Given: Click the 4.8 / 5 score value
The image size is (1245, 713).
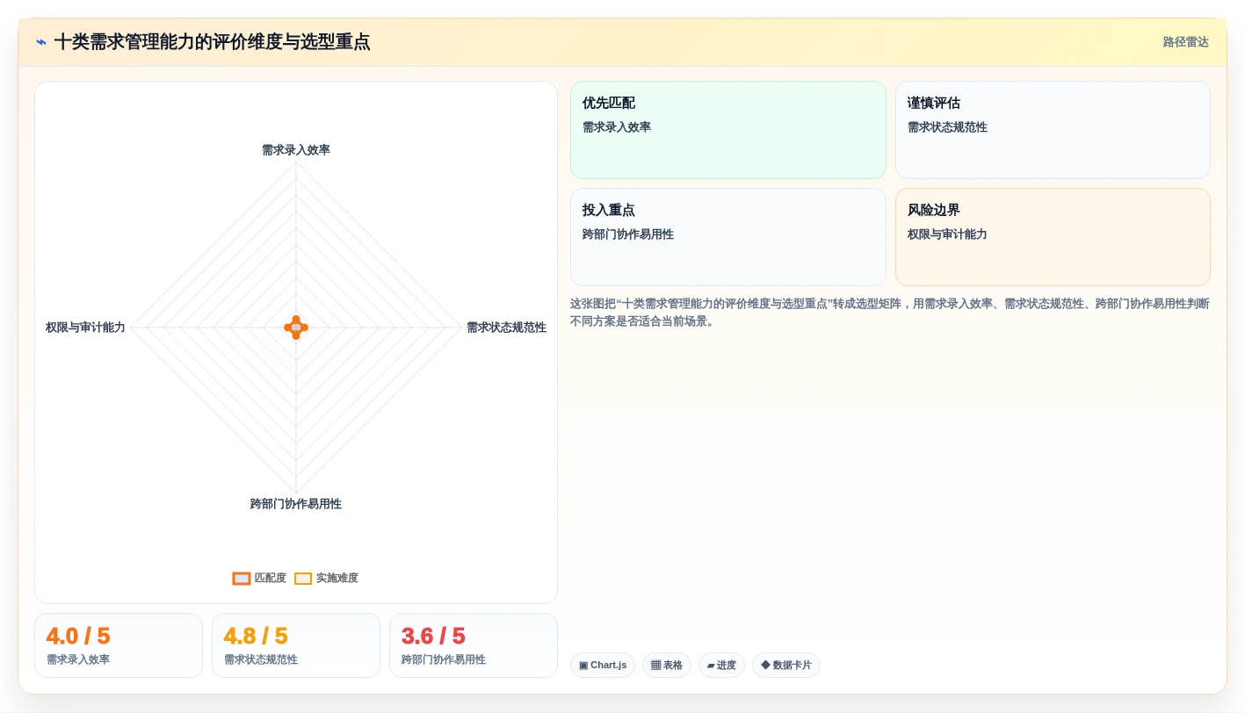Looking at the screenshot, I should point(256,636).
